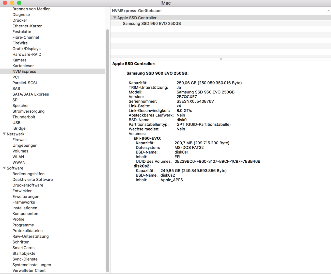Select Entwickler in the sidebar
Image resolution: width=331 pixels, height=274 pixels.
[22, 191]
